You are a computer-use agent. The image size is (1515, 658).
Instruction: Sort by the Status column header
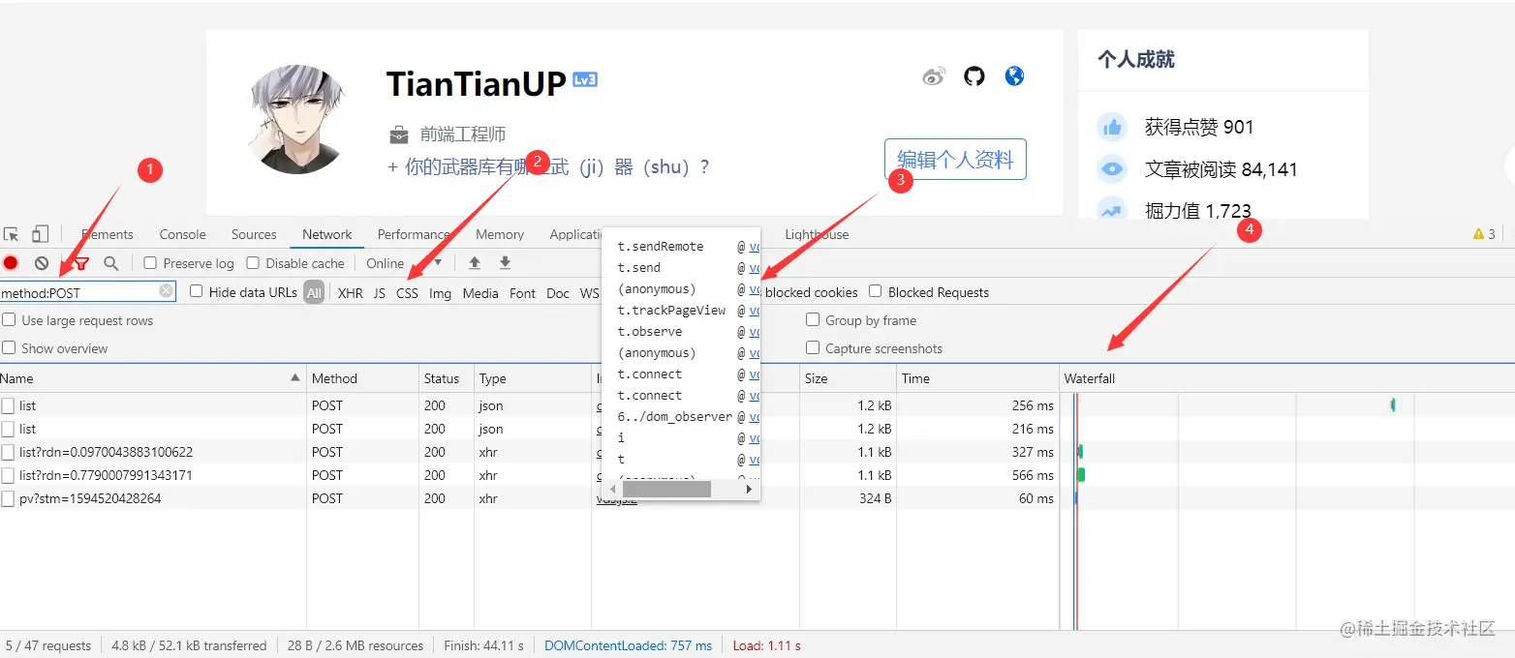tap(446, 378)
